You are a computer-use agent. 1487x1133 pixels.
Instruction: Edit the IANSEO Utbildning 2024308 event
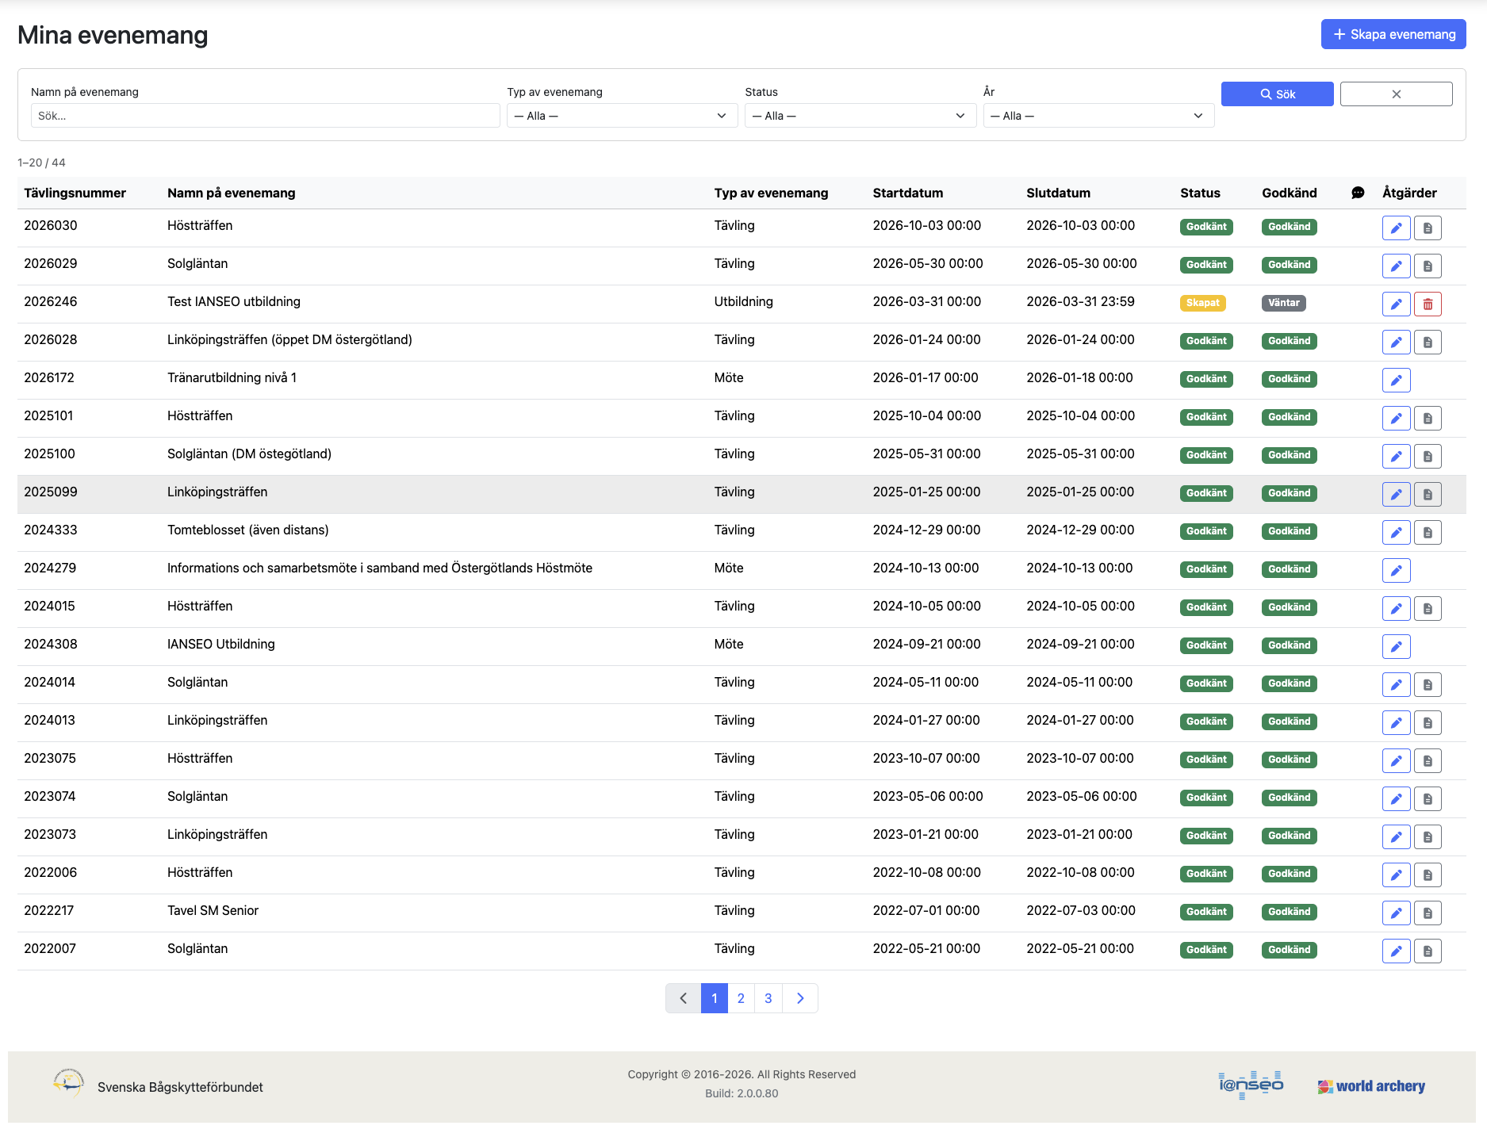tap(1395, 646)
